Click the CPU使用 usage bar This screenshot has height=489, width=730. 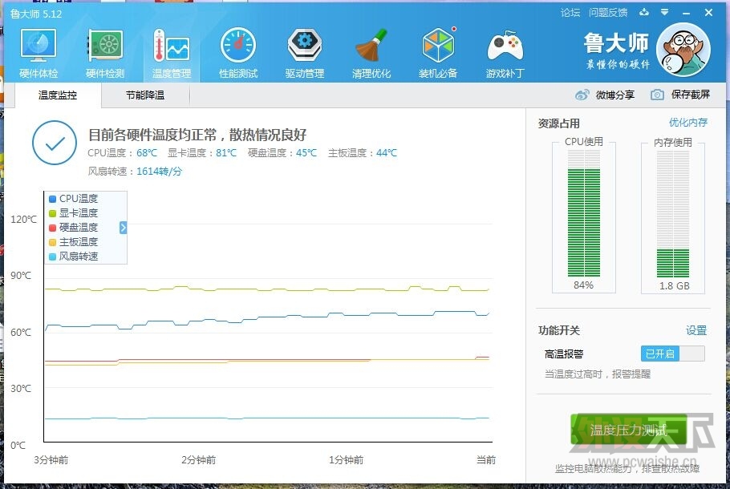point(584,213)
